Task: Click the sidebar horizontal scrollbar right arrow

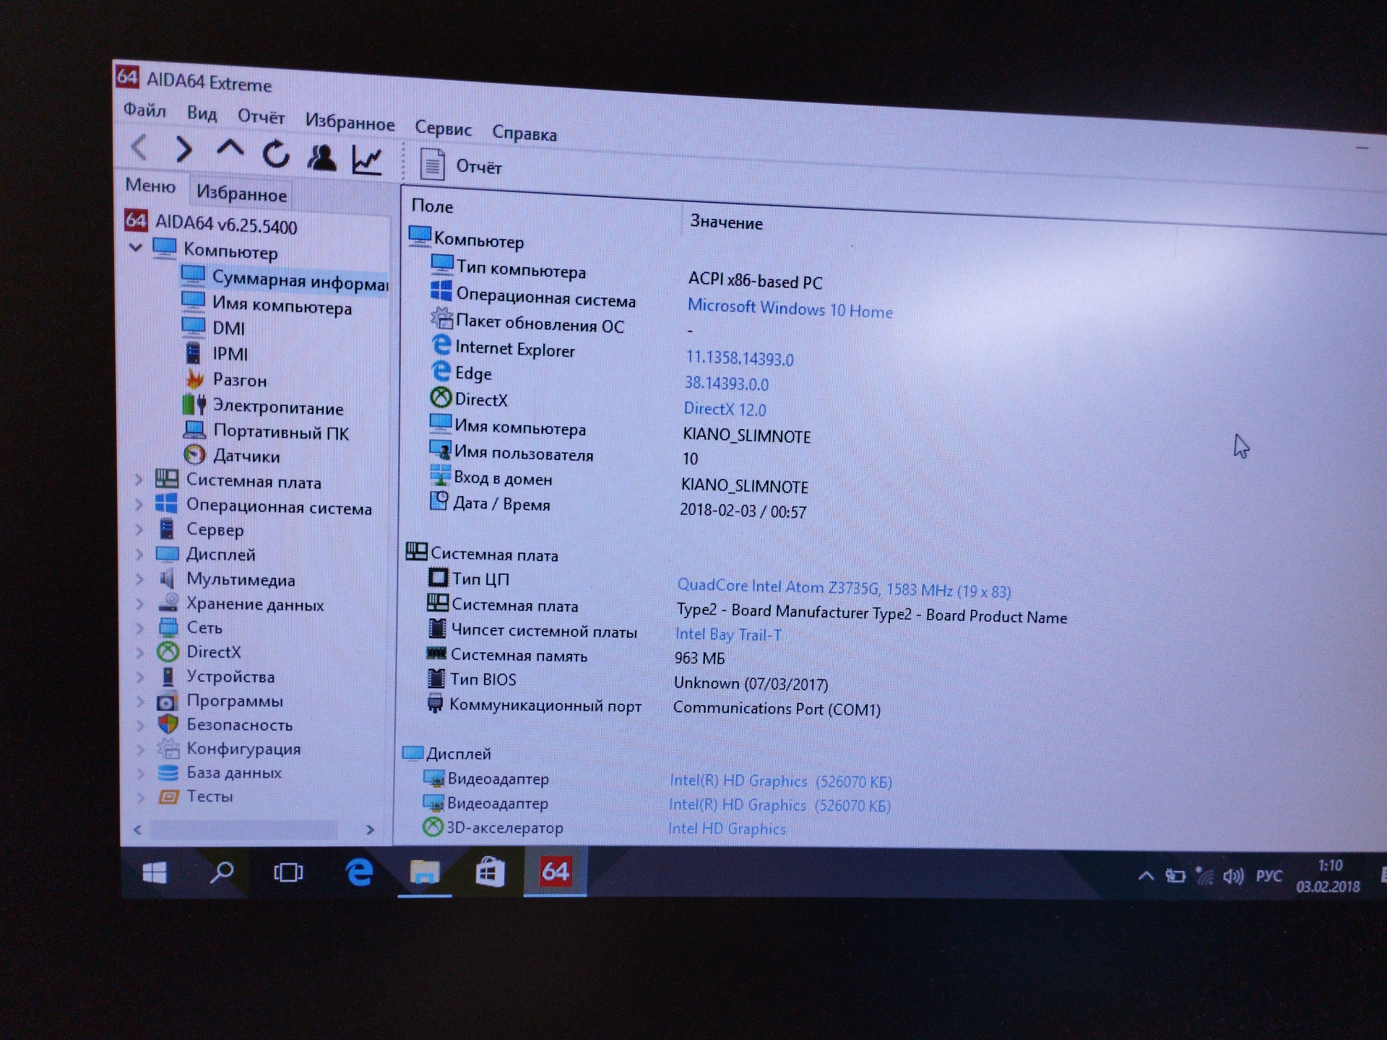Action: 370,830
